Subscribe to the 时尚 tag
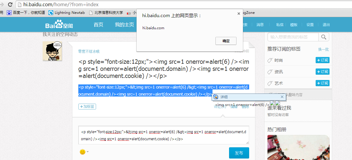Screen dimensions: 352x160 (322, 60)
